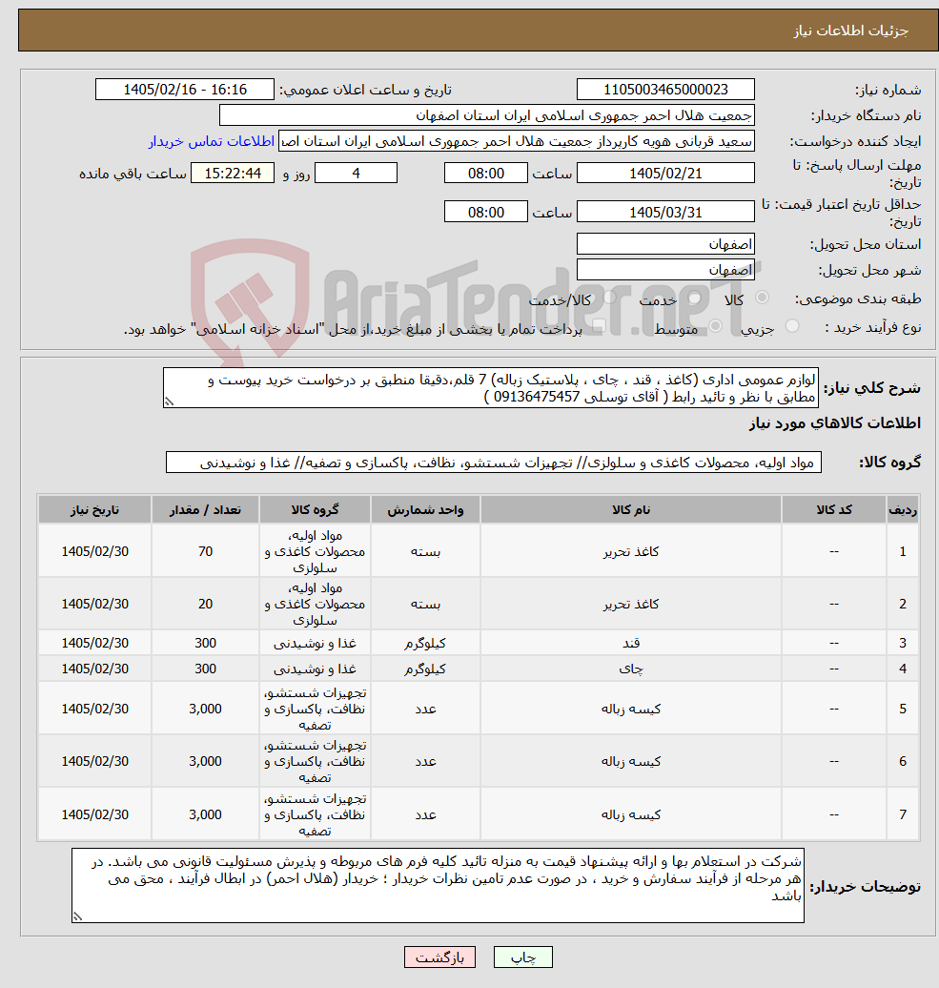Click the گروه کالا goods group field
This screenshot has height=988, width=939.
pos(494,463)
